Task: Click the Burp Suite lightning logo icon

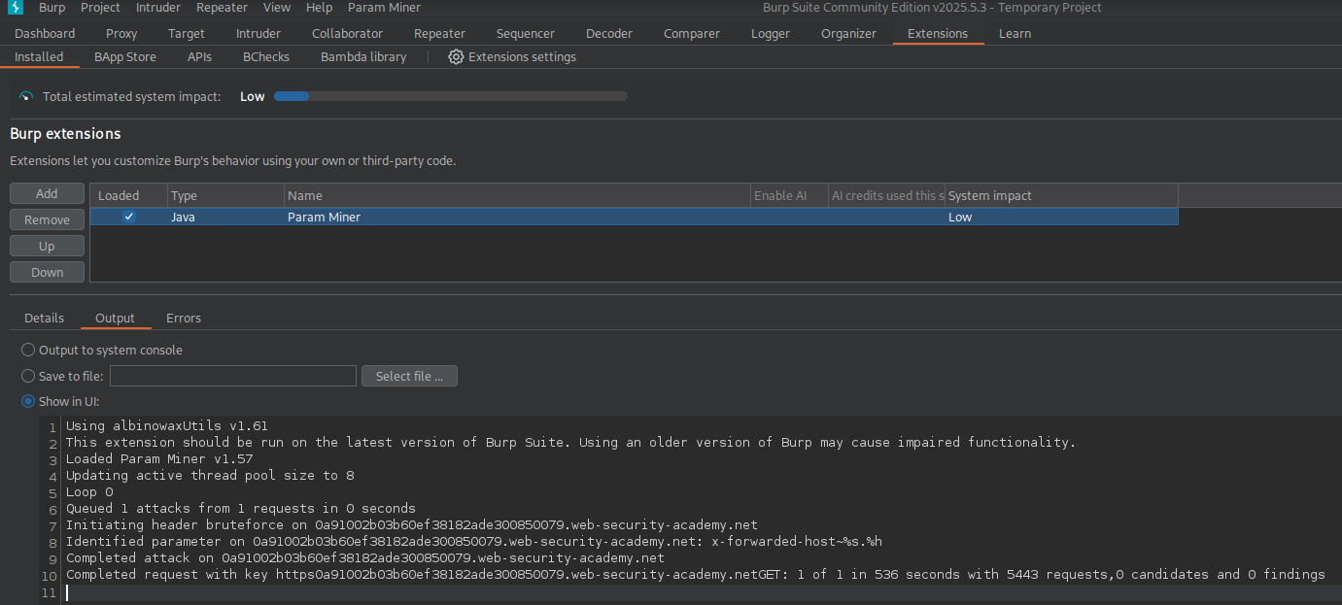Action: (x=15, y=8)
